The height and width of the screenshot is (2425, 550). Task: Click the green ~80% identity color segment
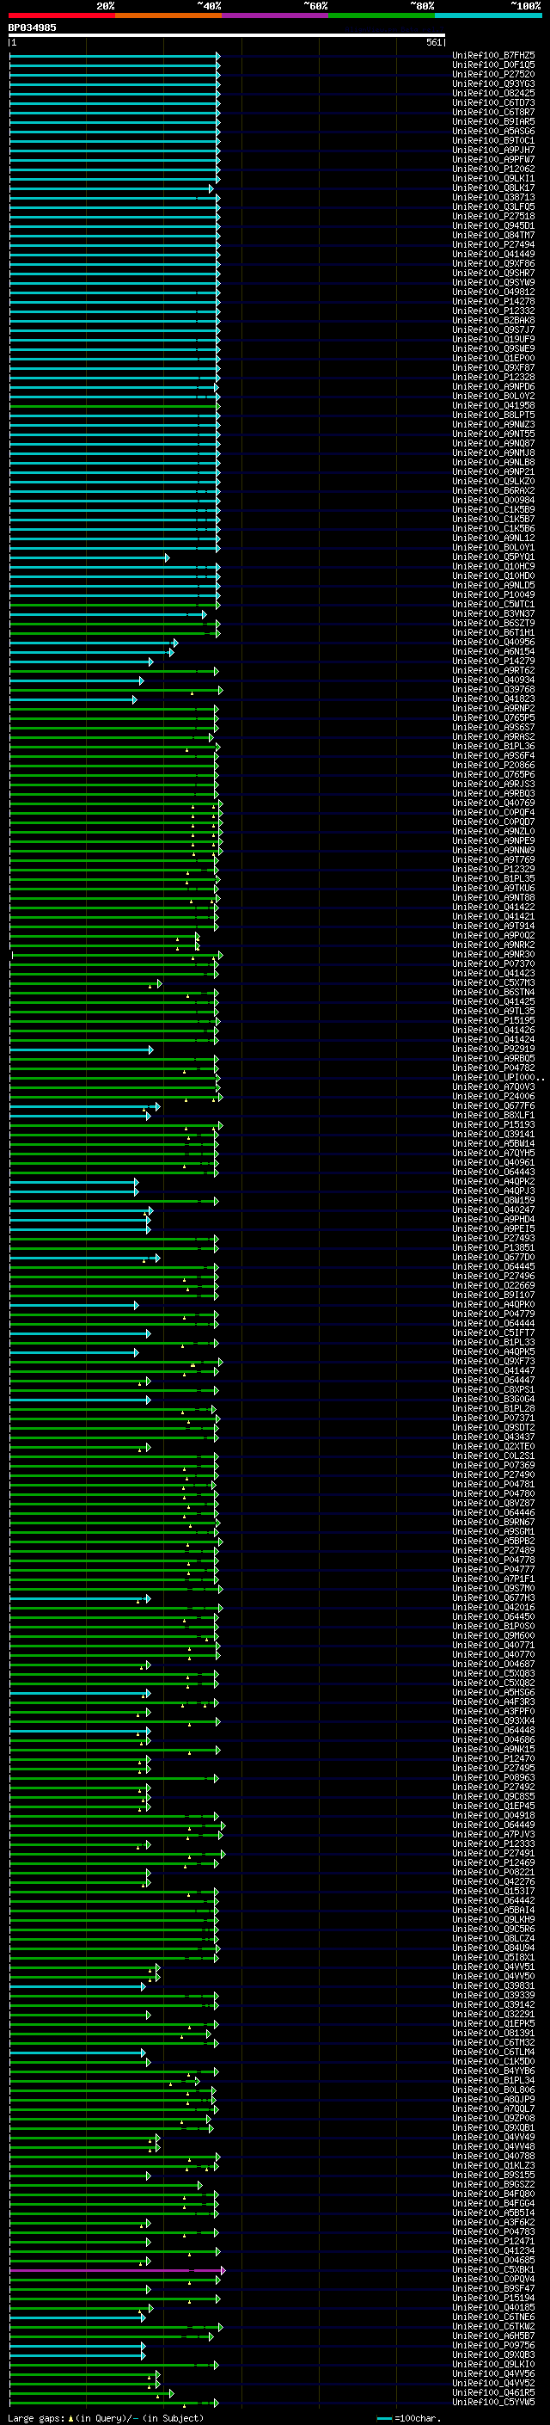pyautogui.click(x=382, y=15)
